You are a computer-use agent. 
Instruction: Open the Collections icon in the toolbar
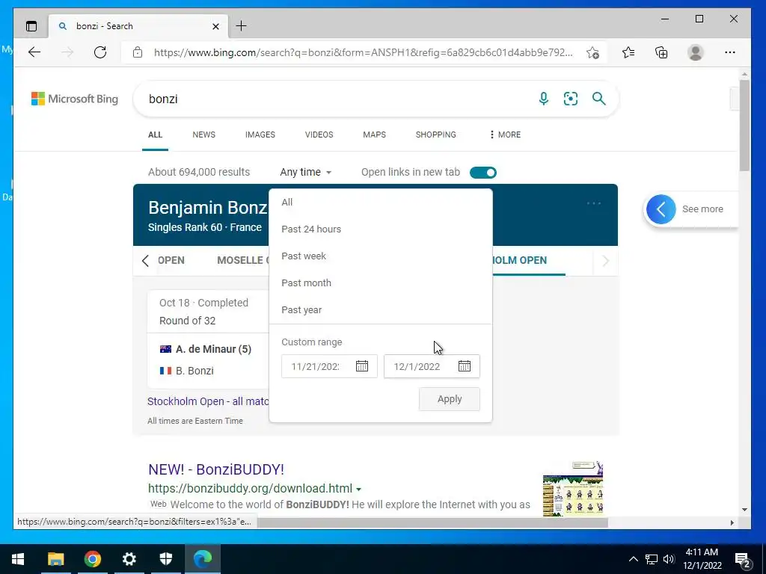click(x=661, y=52)
